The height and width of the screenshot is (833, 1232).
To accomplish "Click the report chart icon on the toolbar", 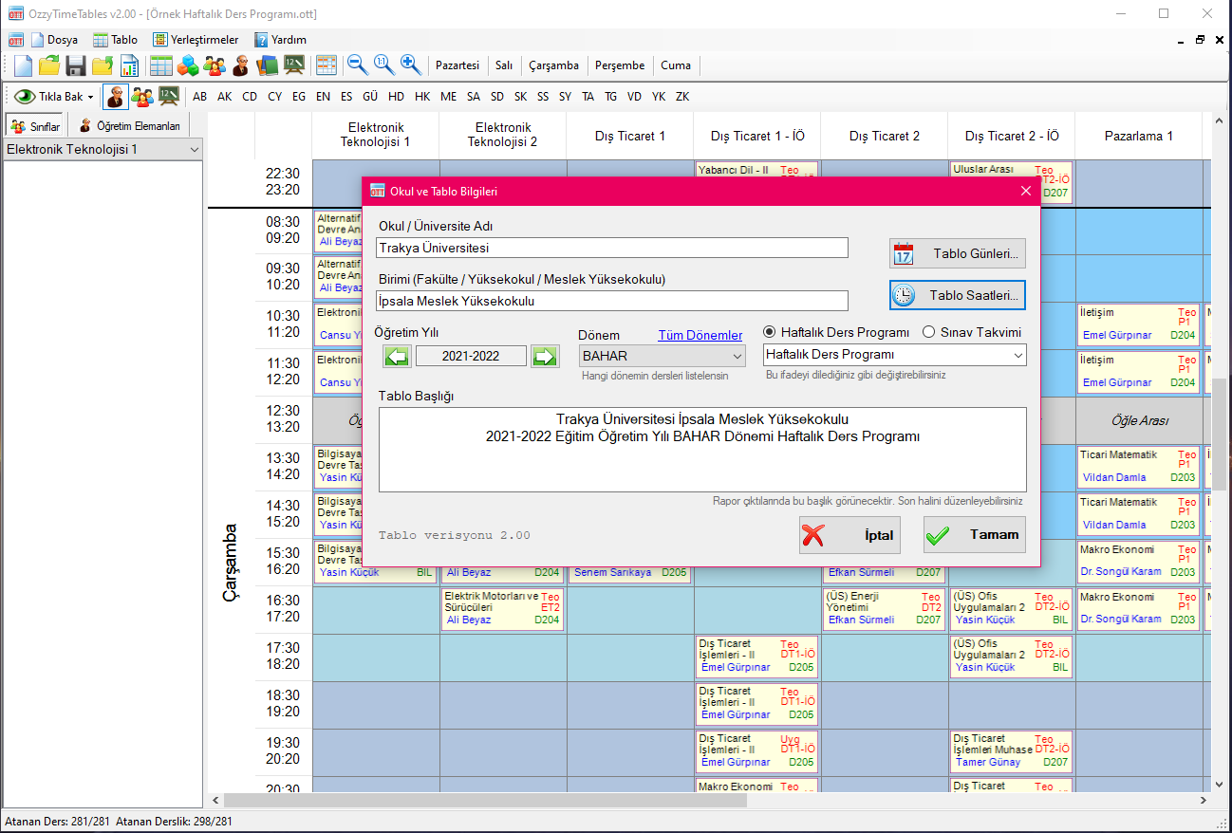I will pyautogui.click(x=130, y=65).
